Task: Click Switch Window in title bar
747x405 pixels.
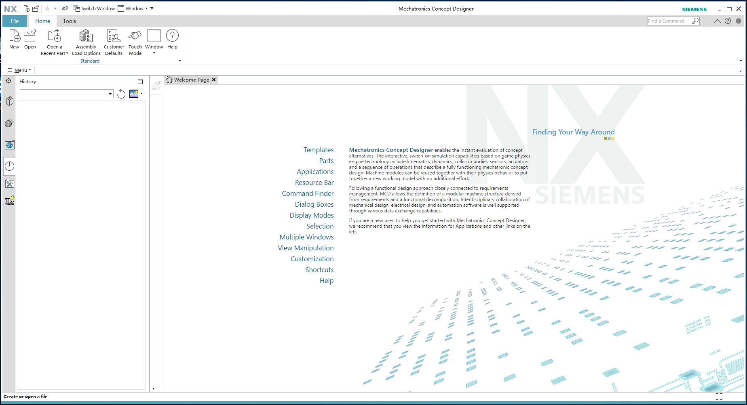Action: [94, 8]
